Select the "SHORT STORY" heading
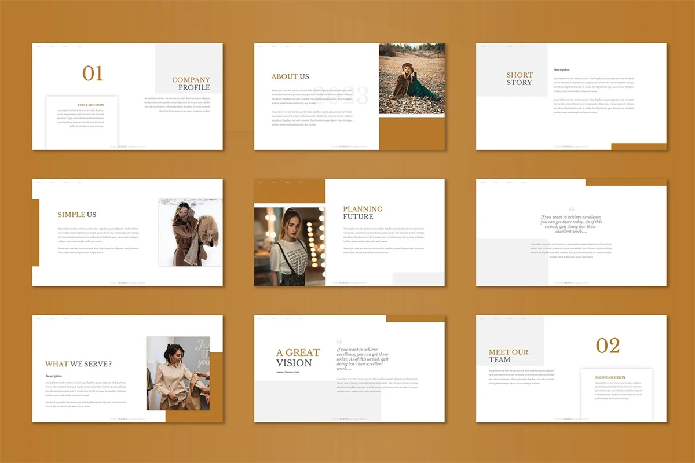Viewport: 695px width, 463px height. coord(520,79)
